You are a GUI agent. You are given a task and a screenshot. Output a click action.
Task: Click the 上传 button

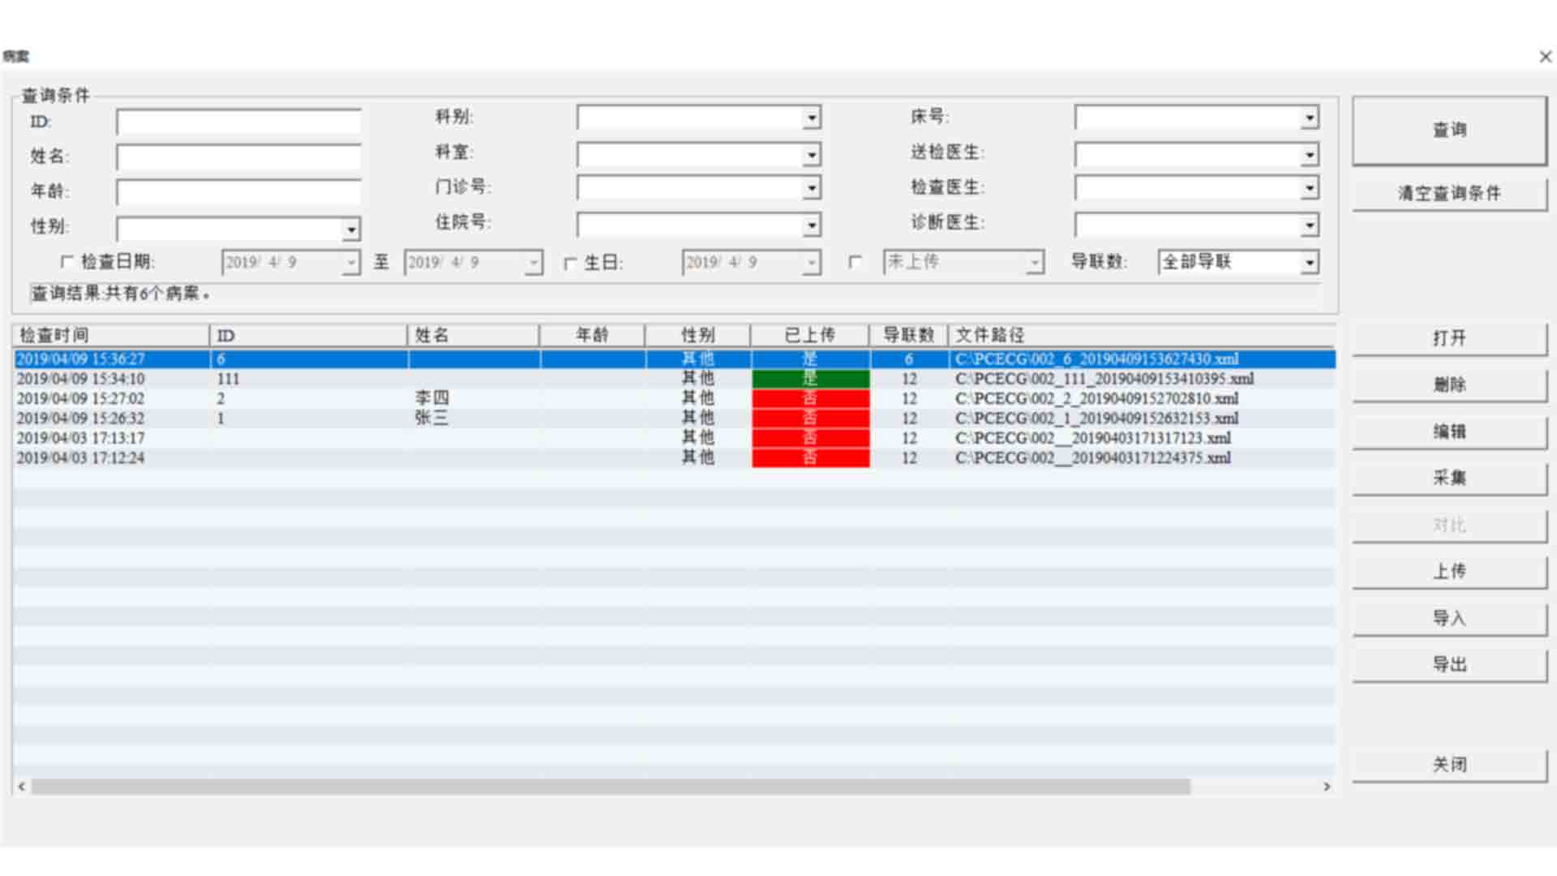pos(1449,571)
